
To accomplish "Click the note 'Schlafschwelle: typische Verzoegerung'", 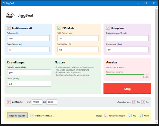I will pos(72,75).
